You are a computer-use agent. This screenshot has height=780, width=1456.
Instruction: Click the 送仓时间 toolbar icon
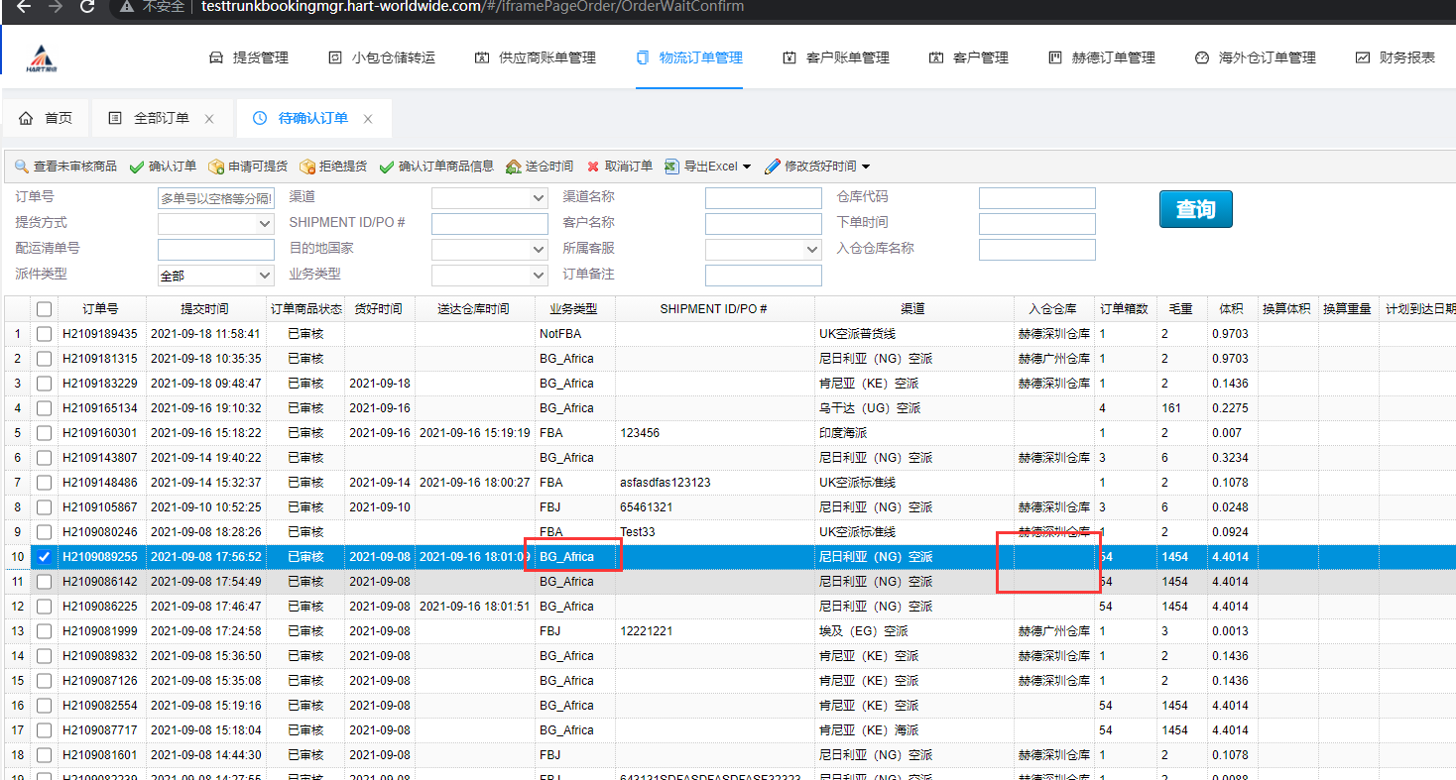[x=513, y=167]
